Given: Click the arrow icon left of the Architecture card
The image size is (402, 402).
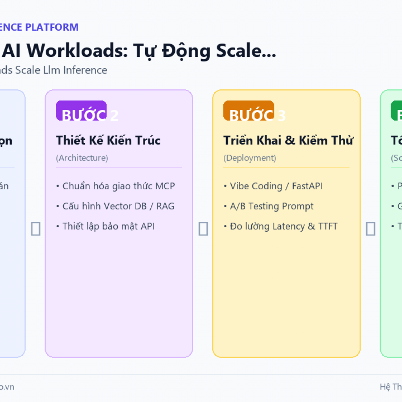Looking at the screenshot, I should pos(36,229).
